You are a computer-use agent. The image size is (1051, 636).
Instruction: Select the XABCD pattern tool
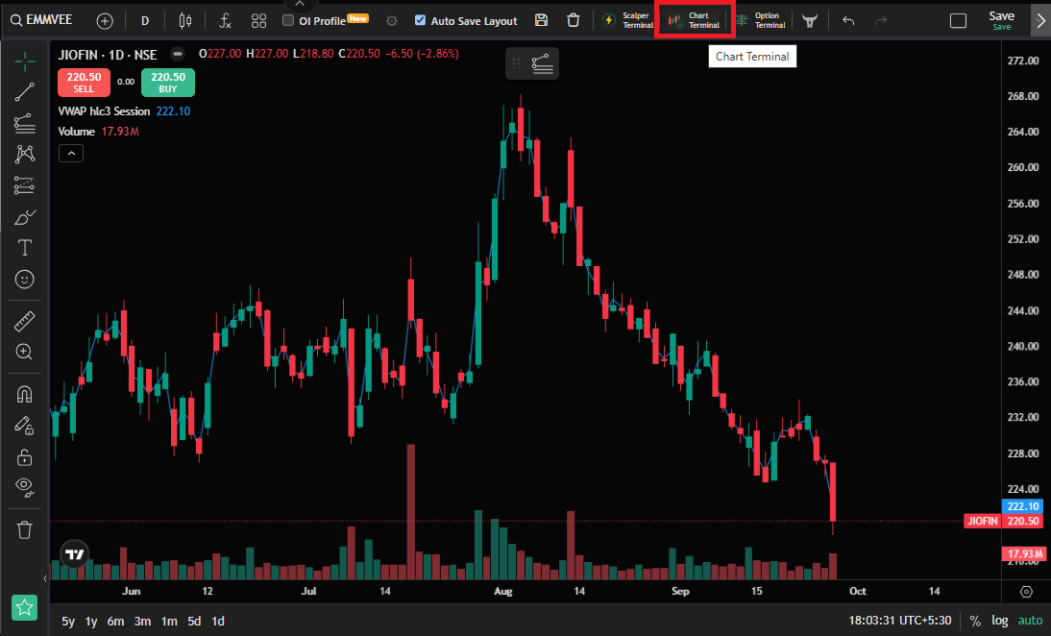(x=25, y=154)
